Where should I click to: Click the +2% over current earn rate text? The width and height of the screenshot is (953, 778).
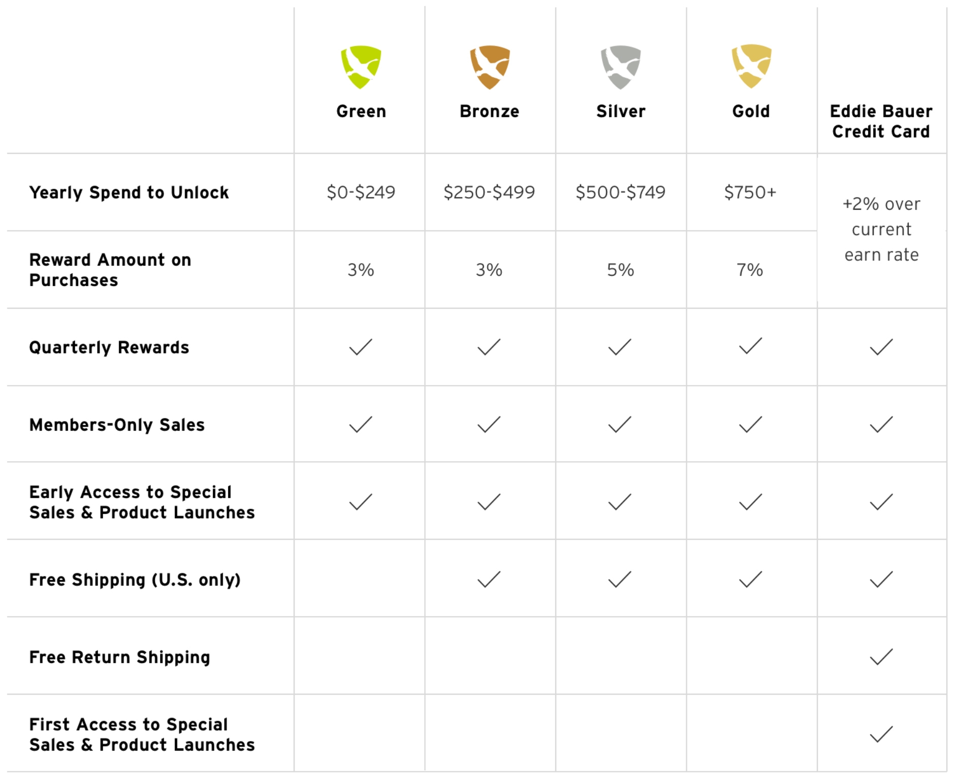[881, 230]
